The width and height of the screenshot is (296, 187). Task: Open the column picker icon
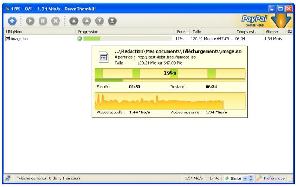pyautogui.click(x=290, y=31)
